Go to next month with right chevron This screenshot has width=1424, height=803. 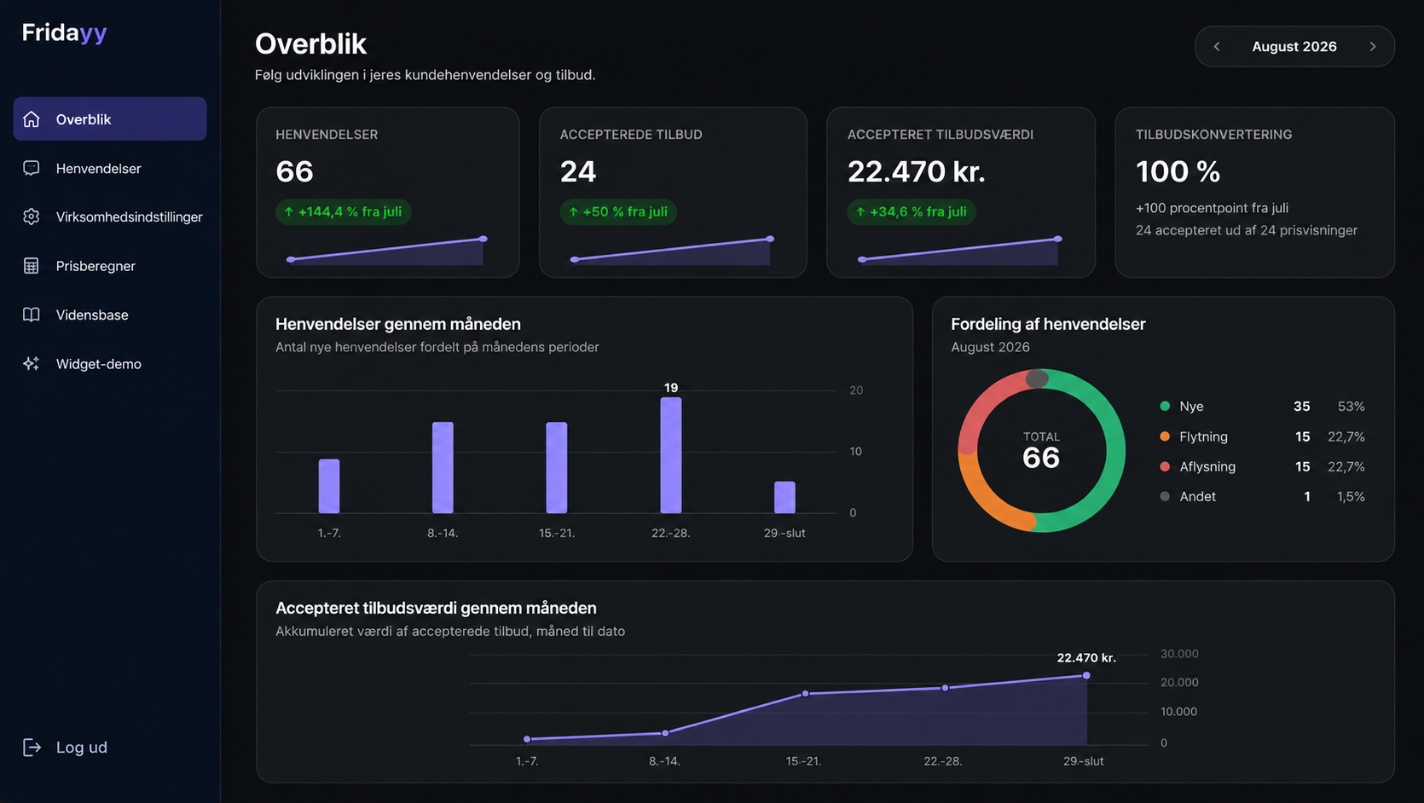pyautogui.click(x=1373, y=47)
